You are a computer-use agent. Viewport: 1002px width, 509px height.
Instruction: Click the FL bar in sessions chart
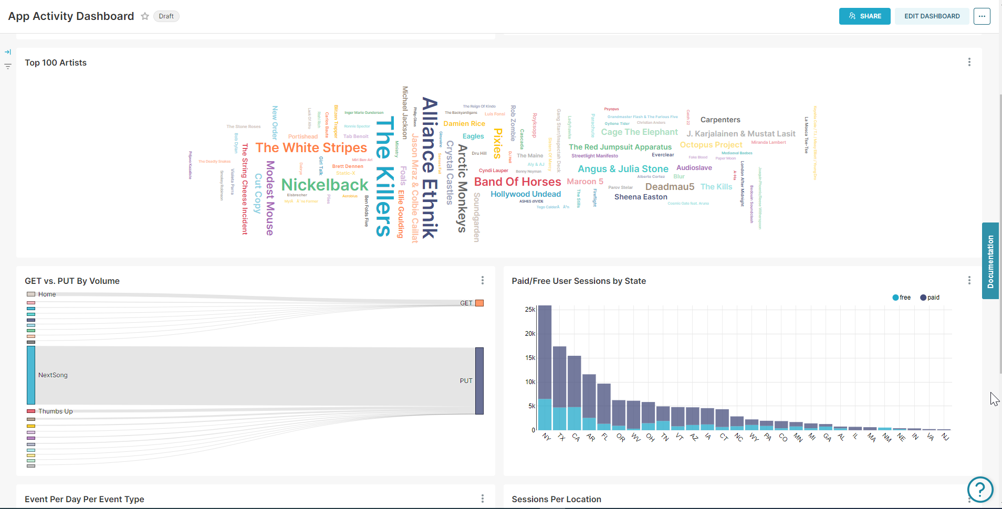pos(604,407)
